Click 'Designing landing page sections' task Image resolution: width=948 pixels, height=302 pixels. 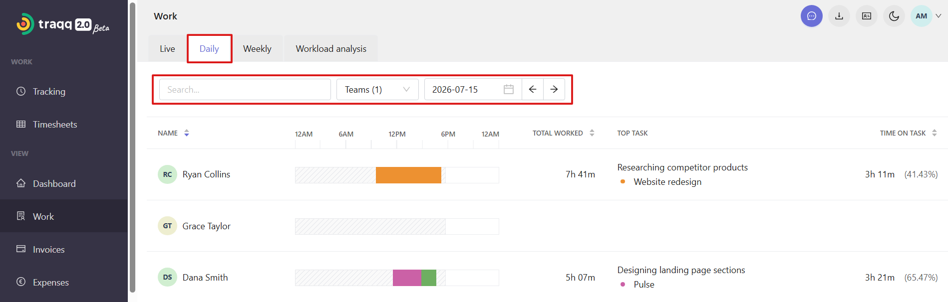point(681,270)
